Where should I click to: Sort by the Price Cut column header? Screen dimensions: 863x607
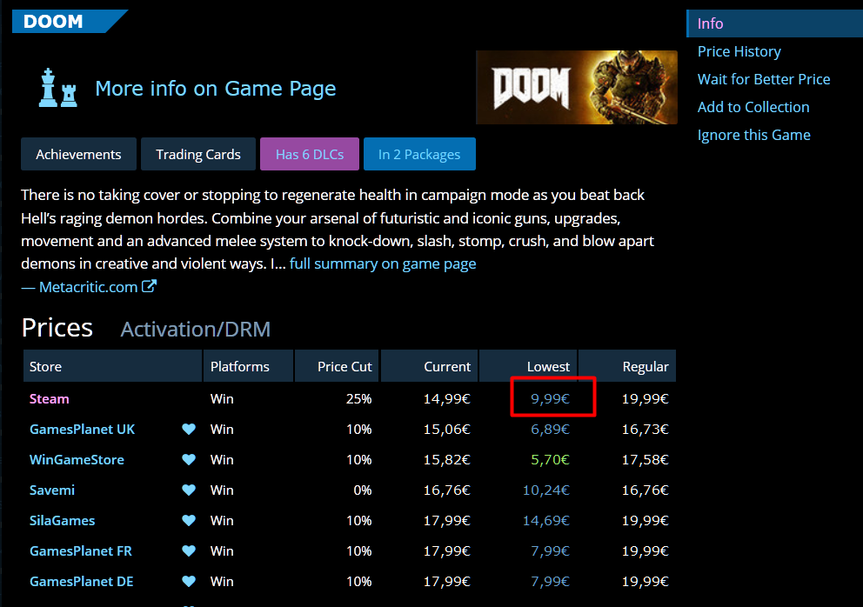(337, 366)
